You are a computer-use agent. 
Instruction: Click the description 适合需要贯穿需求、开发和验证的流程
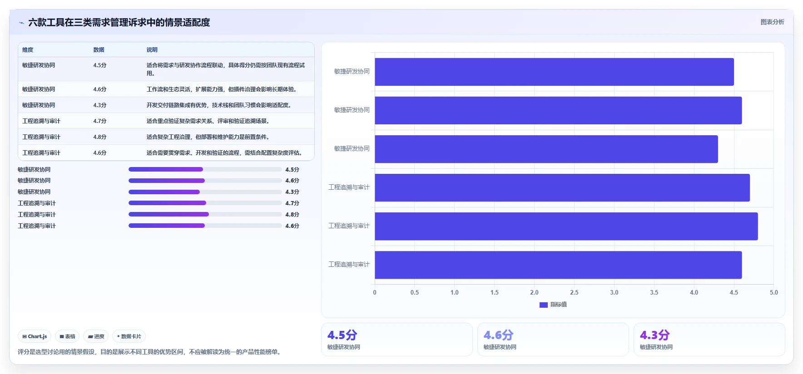click(225, 153)
